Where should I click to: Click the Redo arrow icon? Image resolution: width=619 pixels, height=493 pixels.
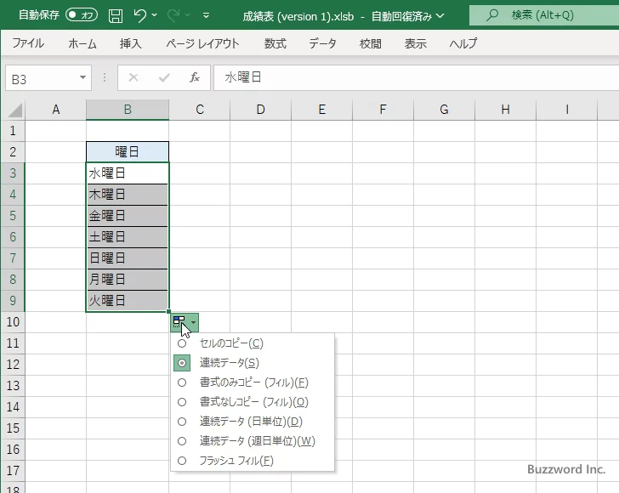173,15
